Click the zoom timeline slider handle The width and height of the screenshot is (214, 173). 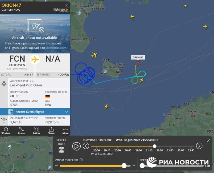(124, 166)
